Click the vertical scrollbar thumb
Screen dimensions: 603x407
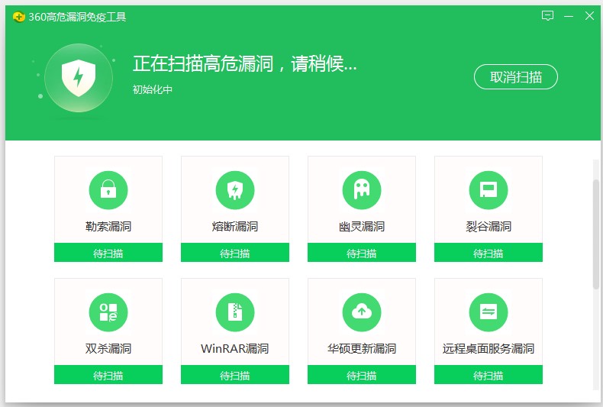coord(596,234)
